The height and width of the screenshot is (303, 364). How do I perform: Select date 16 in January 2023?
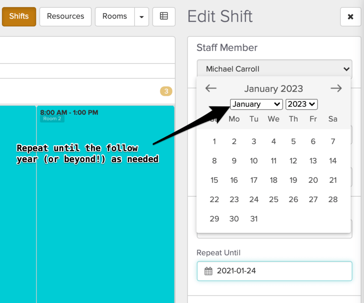click(234, 180)
